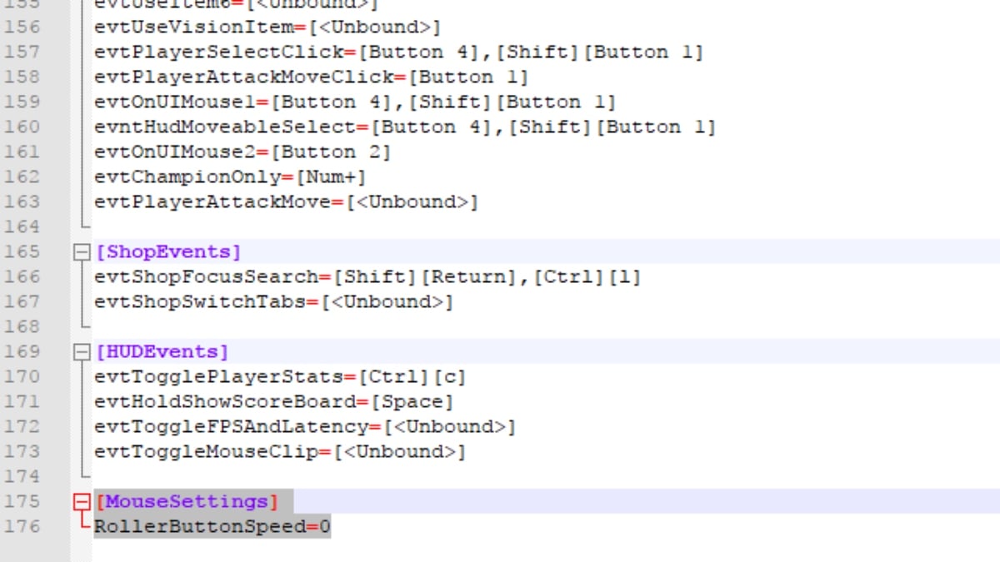
Task: Place cursor on the evntHudMoveableSelect key name
Action: 224,127
